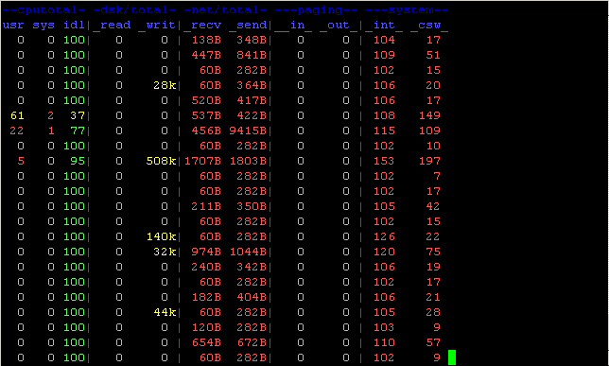Select the disk write value 508k
The width and height of the screenshot is (609, 366).
click(161, 161)
